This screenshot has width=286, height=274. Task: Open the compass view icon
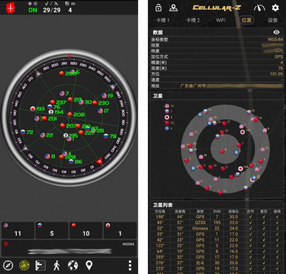click(8, 265)
